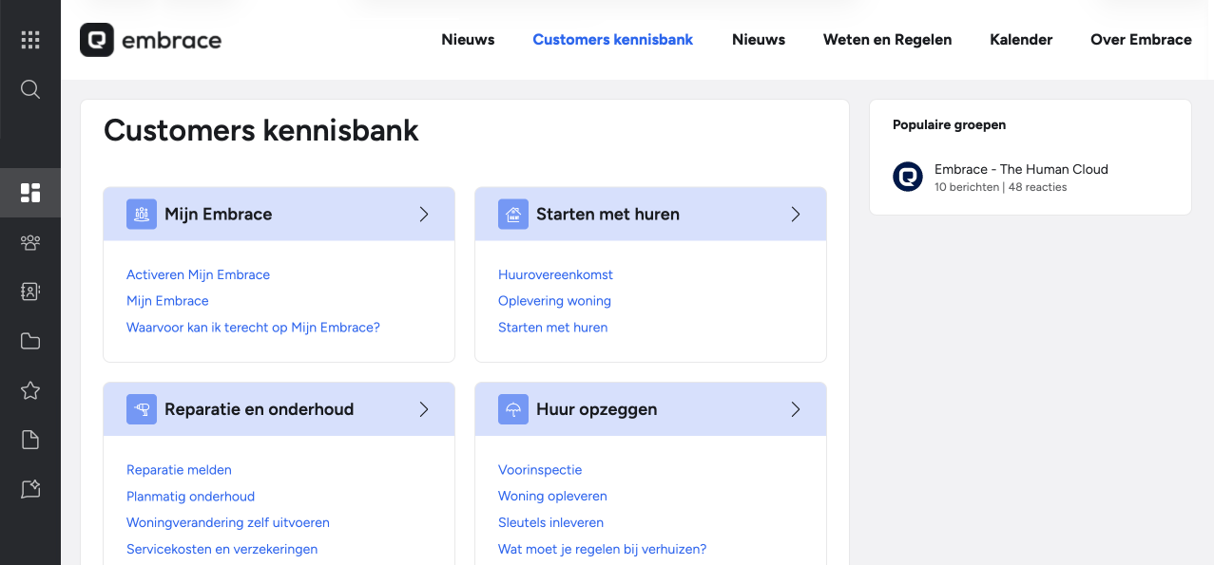
Task: Open the Voorinspectie link
Action: (540, 470)
